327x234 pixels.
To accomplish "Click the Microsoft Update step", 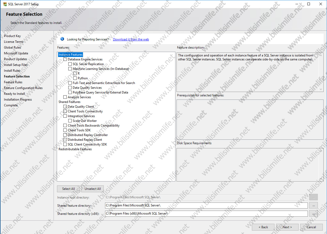I will tap(16, 53).
